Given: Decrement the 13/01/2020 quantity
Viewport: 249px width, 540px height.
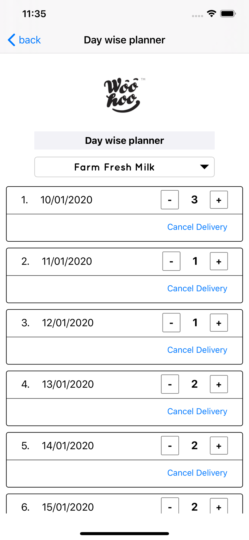Looking at the screenshot, I should [x=170, y=384].
